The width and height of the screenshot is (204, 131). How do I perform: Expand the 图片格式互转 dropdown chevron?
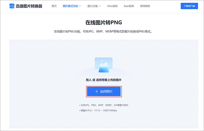coord(80,6)
